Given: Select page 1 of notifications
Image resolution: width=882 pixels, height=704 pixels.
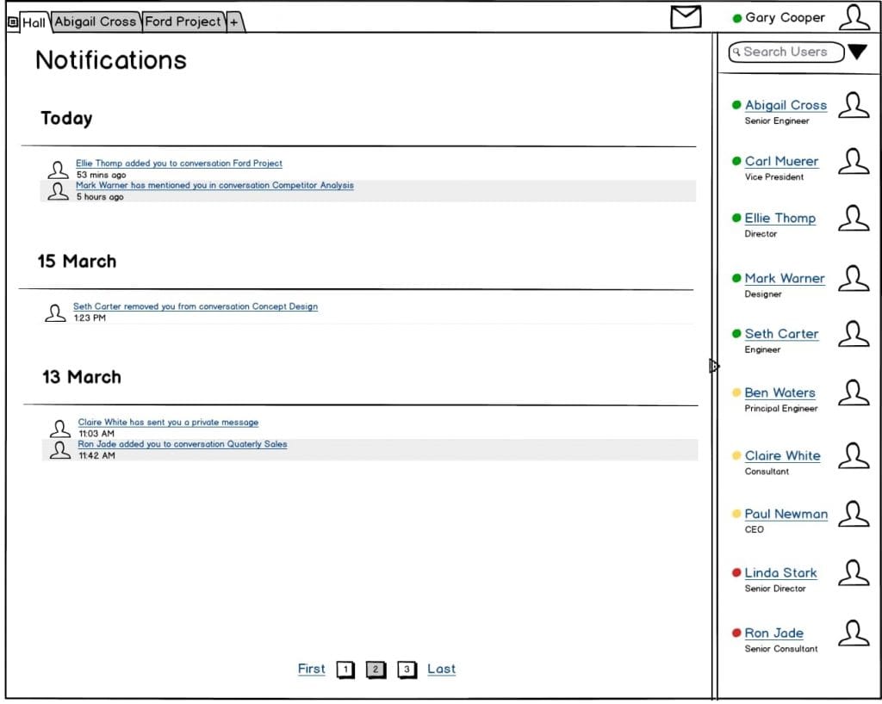Looking at the screenshot, I should (345, 670).
